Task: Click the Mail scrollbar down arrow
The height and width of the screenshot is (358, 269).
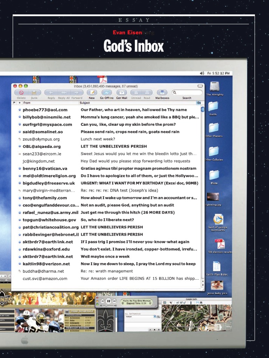Action: pyautogui.click(x=203, y=285)
